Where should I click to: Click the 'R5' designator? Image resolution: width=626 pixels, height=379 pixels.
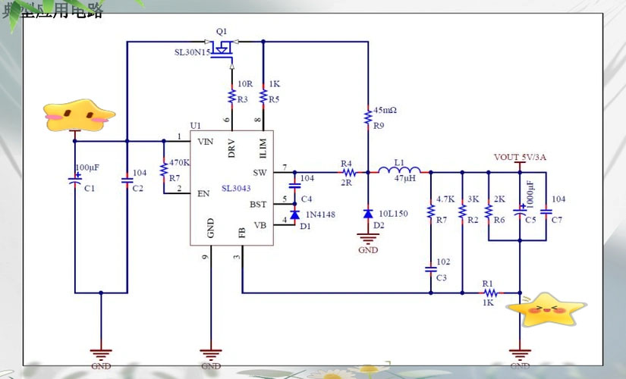pyautogui.click(x=274, y=99)
